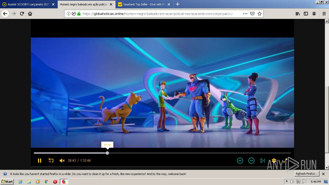Reload the current page
This screenshot has height=185, width=329.
22,14
